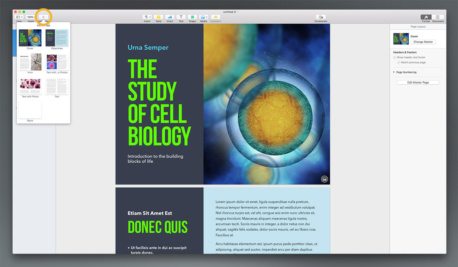The height and width of the screenshot is (267, 458).
Task: Insert a Text box from toolbar
Action: (x=181, y=17)
